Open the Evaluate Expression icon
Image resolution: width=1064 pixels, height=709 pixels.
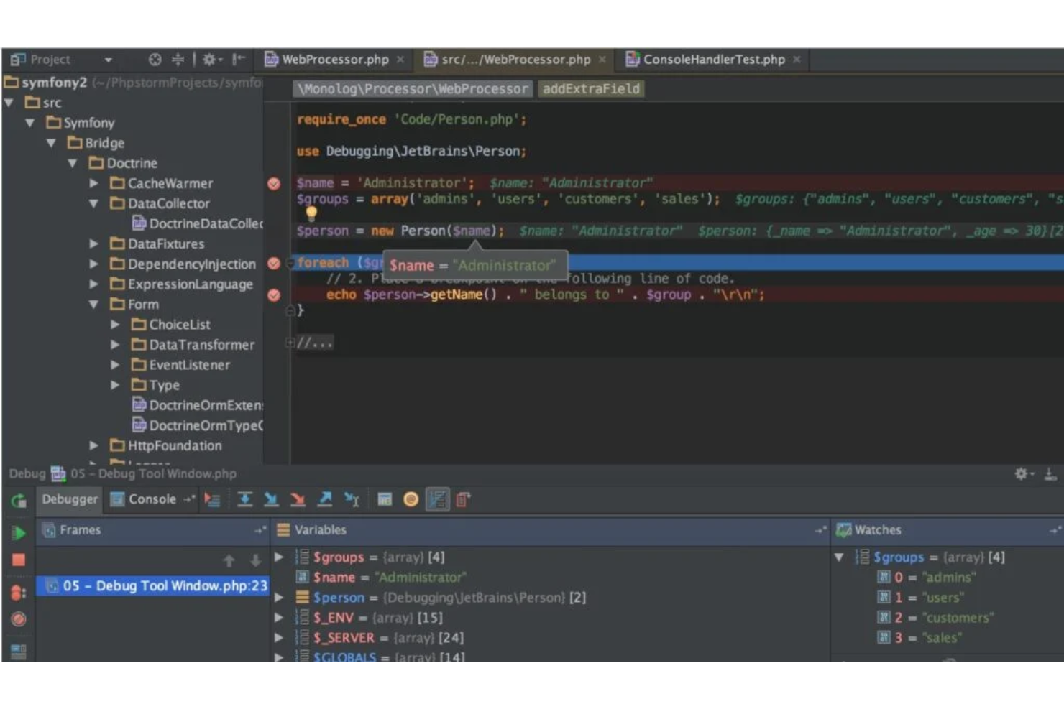[385, 499]
